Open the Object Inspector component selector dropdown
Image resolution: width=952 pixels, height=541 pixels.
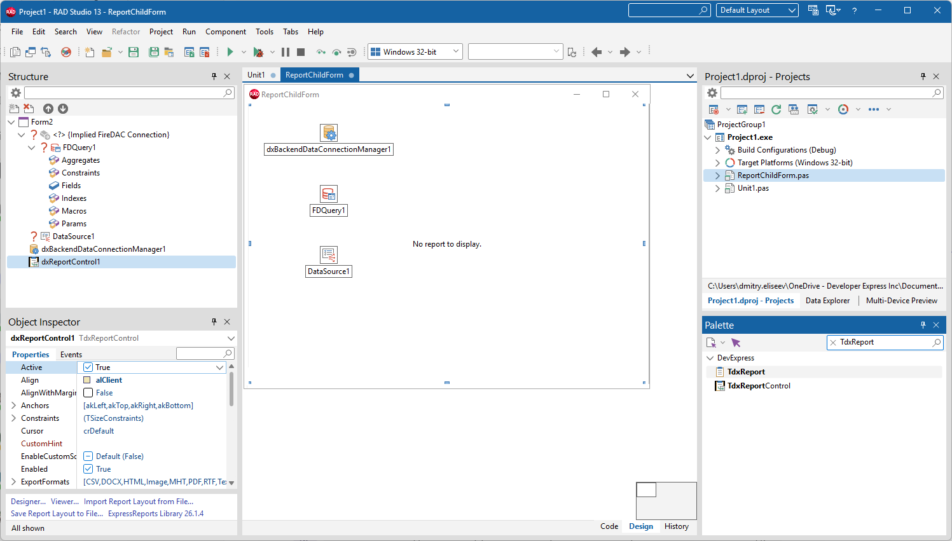coord(231,338)
